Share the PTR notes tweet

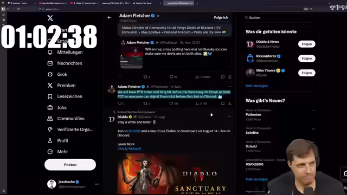click(230, 103)
